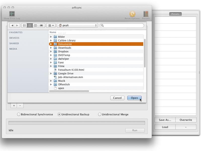Select Bidirectional Synchronise radio button
201x151 pixels.
[19, 114]
